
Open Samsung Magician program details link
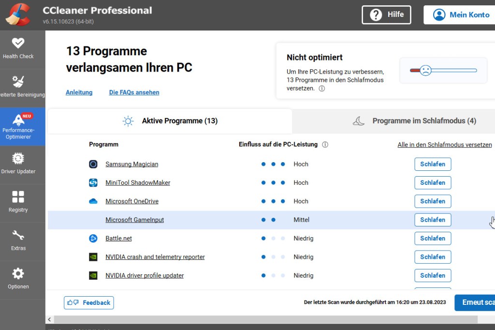coord(131,164)
